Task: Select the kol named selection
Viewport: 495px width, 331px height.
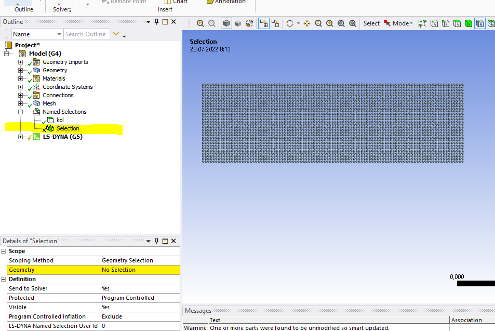Action: coord(60,120)
